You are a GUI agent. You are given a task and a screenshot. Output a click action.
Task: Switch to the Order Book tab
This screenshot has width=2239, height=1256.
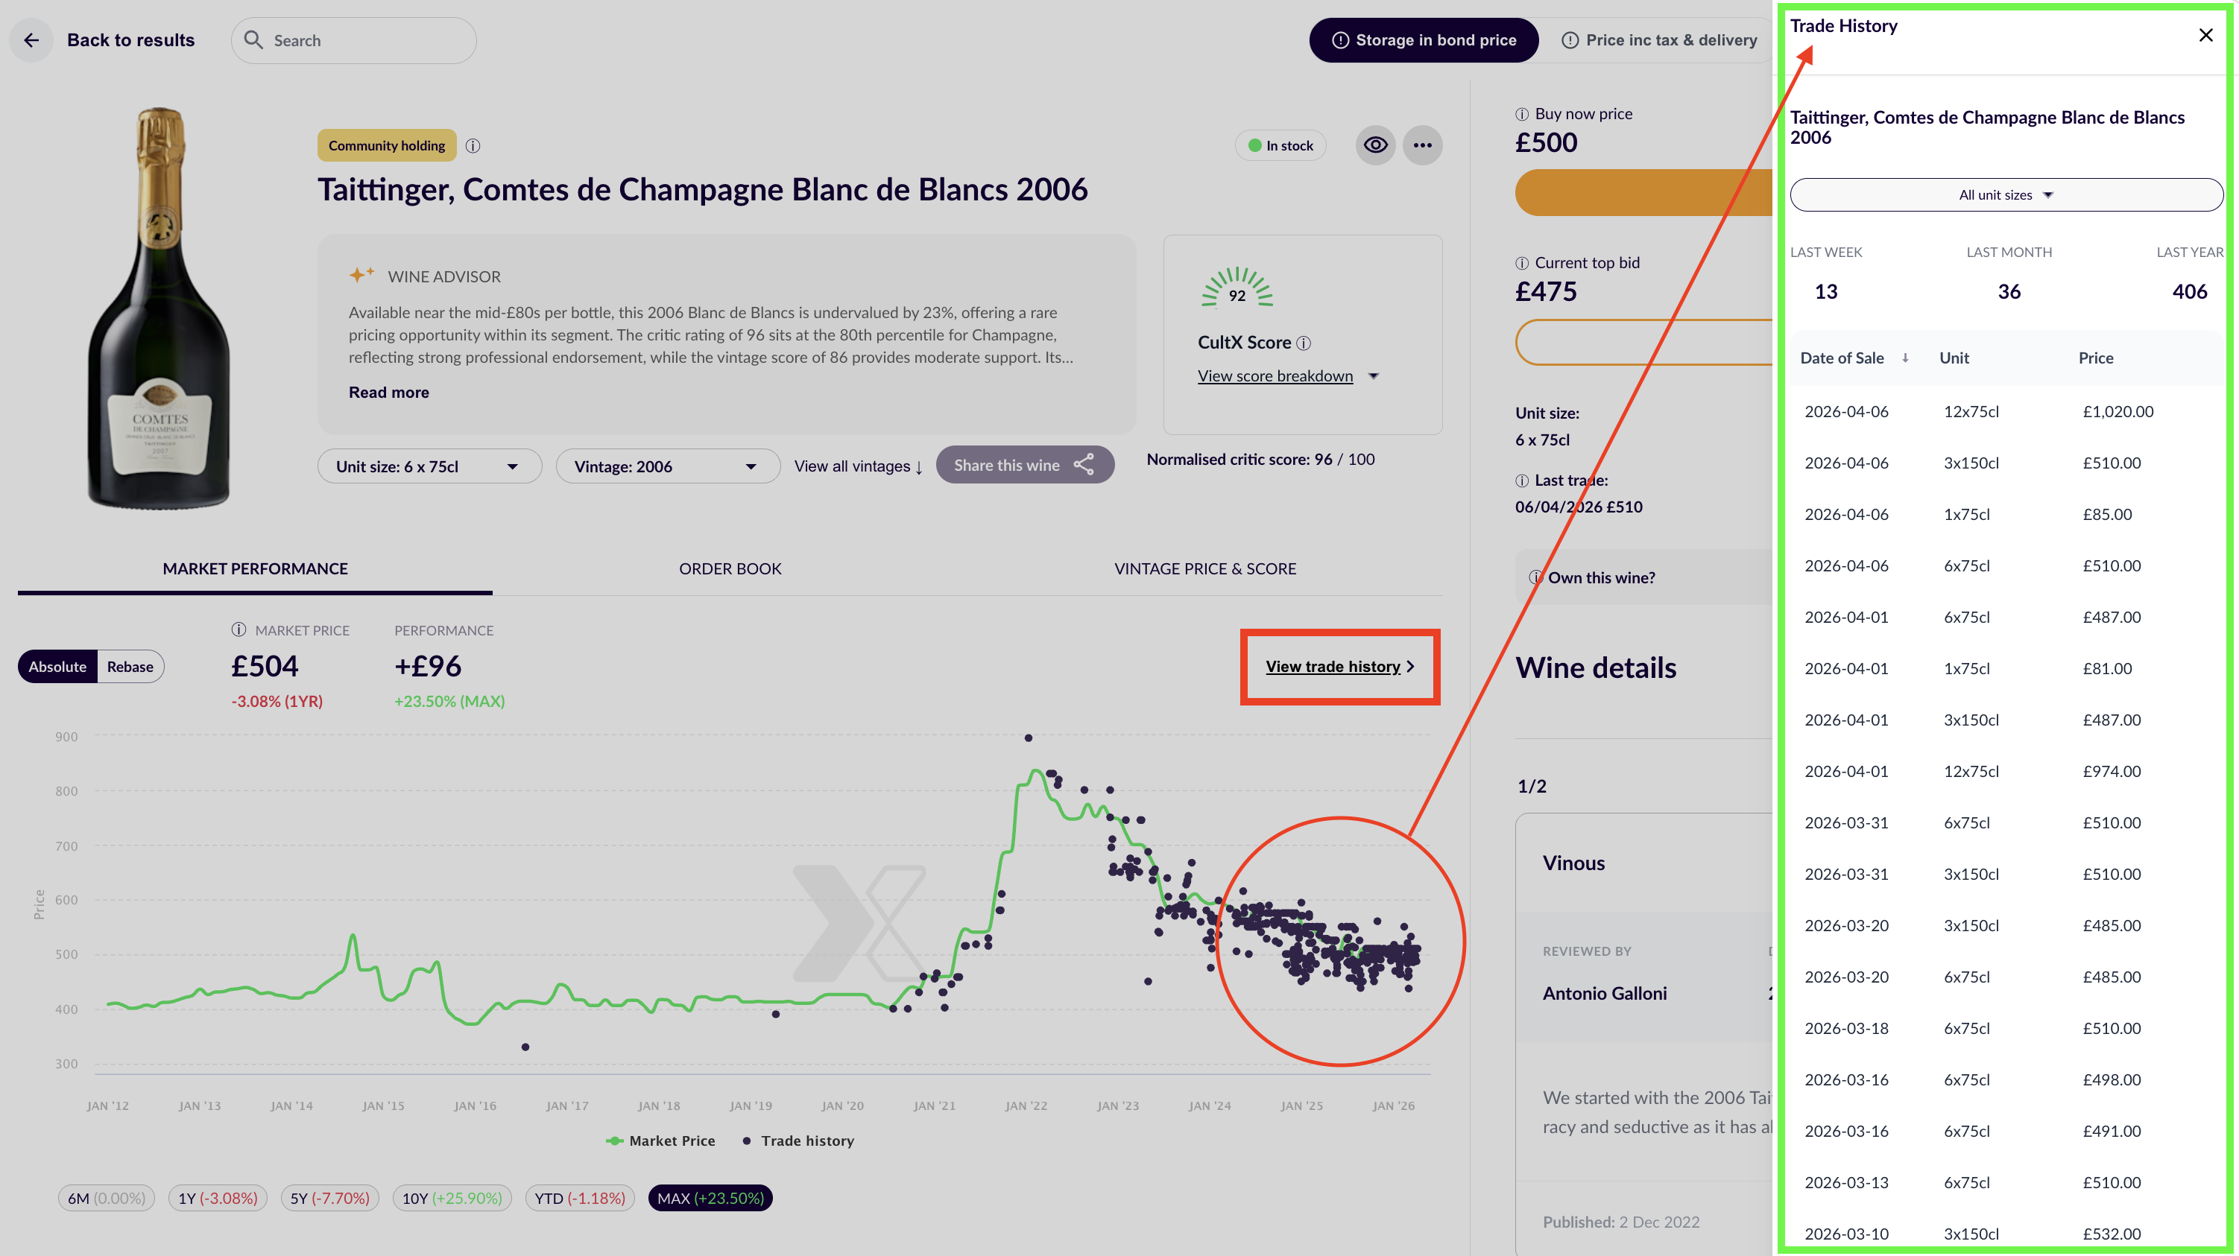tap(730, 569)
